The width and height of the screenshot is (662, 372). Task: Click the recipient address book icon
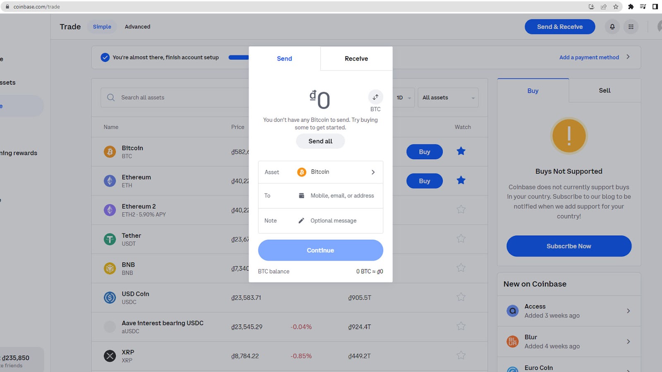(302, 196)
